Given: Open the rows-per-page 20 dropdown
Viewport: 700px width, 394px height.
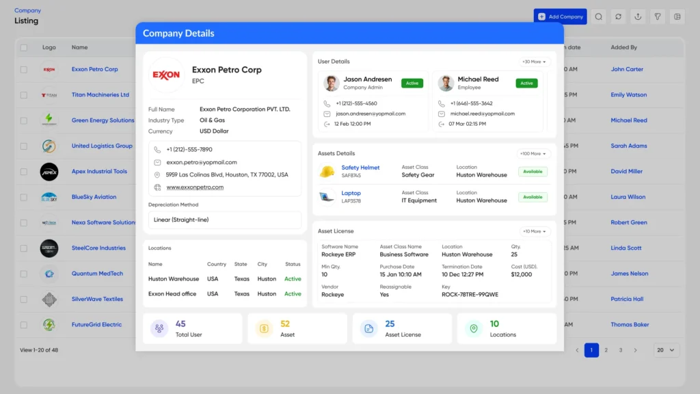Looking at the screenshot, I should click(667, 350).
